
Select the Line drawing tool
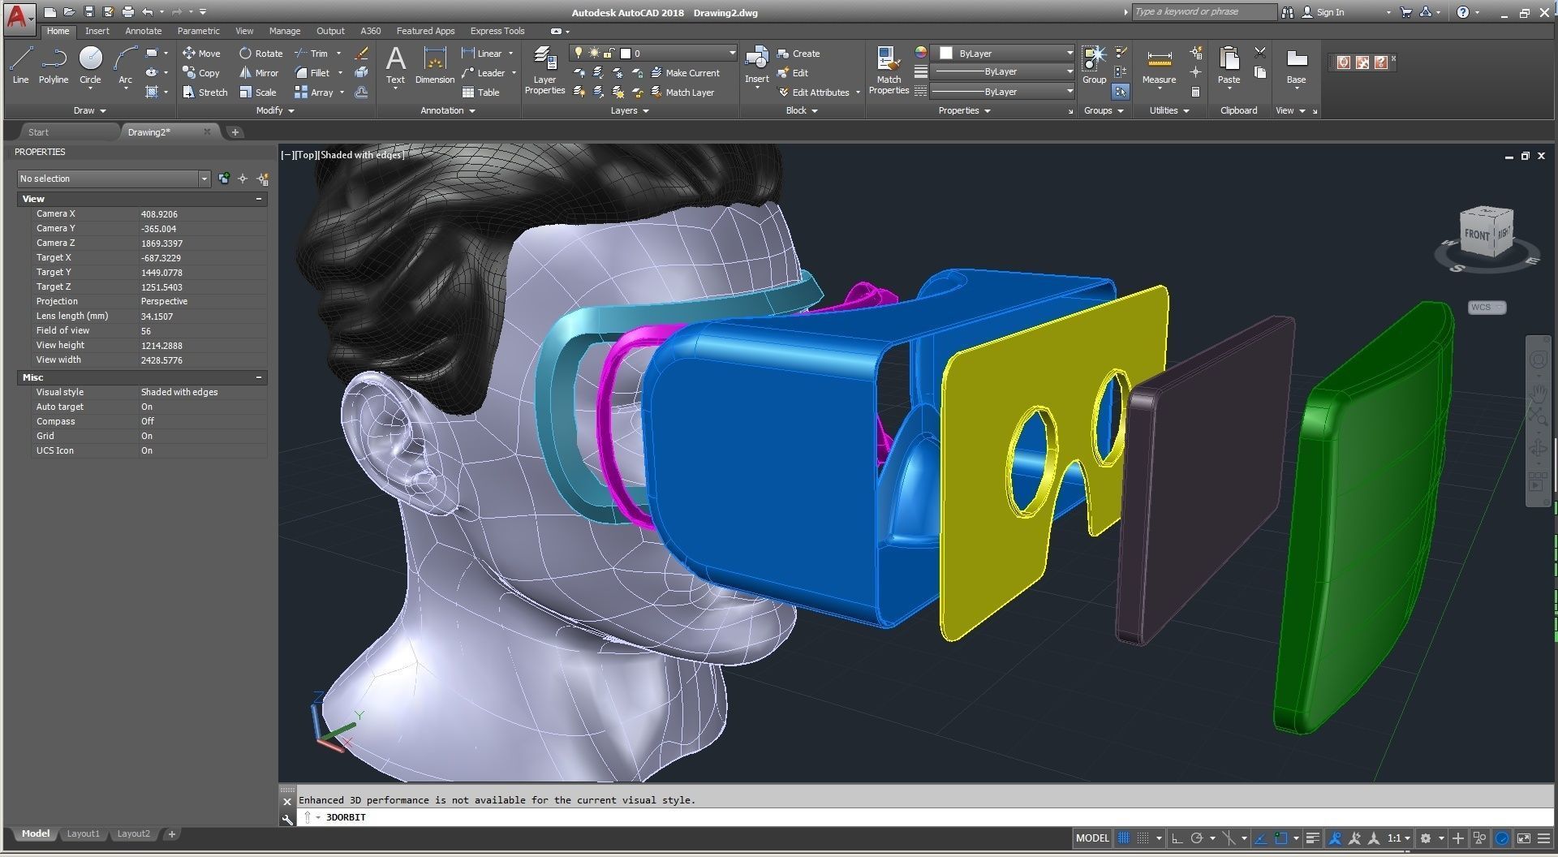coord(20,65)
